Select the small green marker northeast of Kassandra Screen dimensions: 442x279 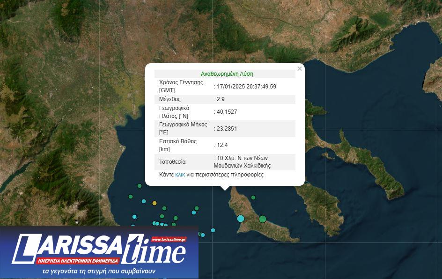[253, 198]
